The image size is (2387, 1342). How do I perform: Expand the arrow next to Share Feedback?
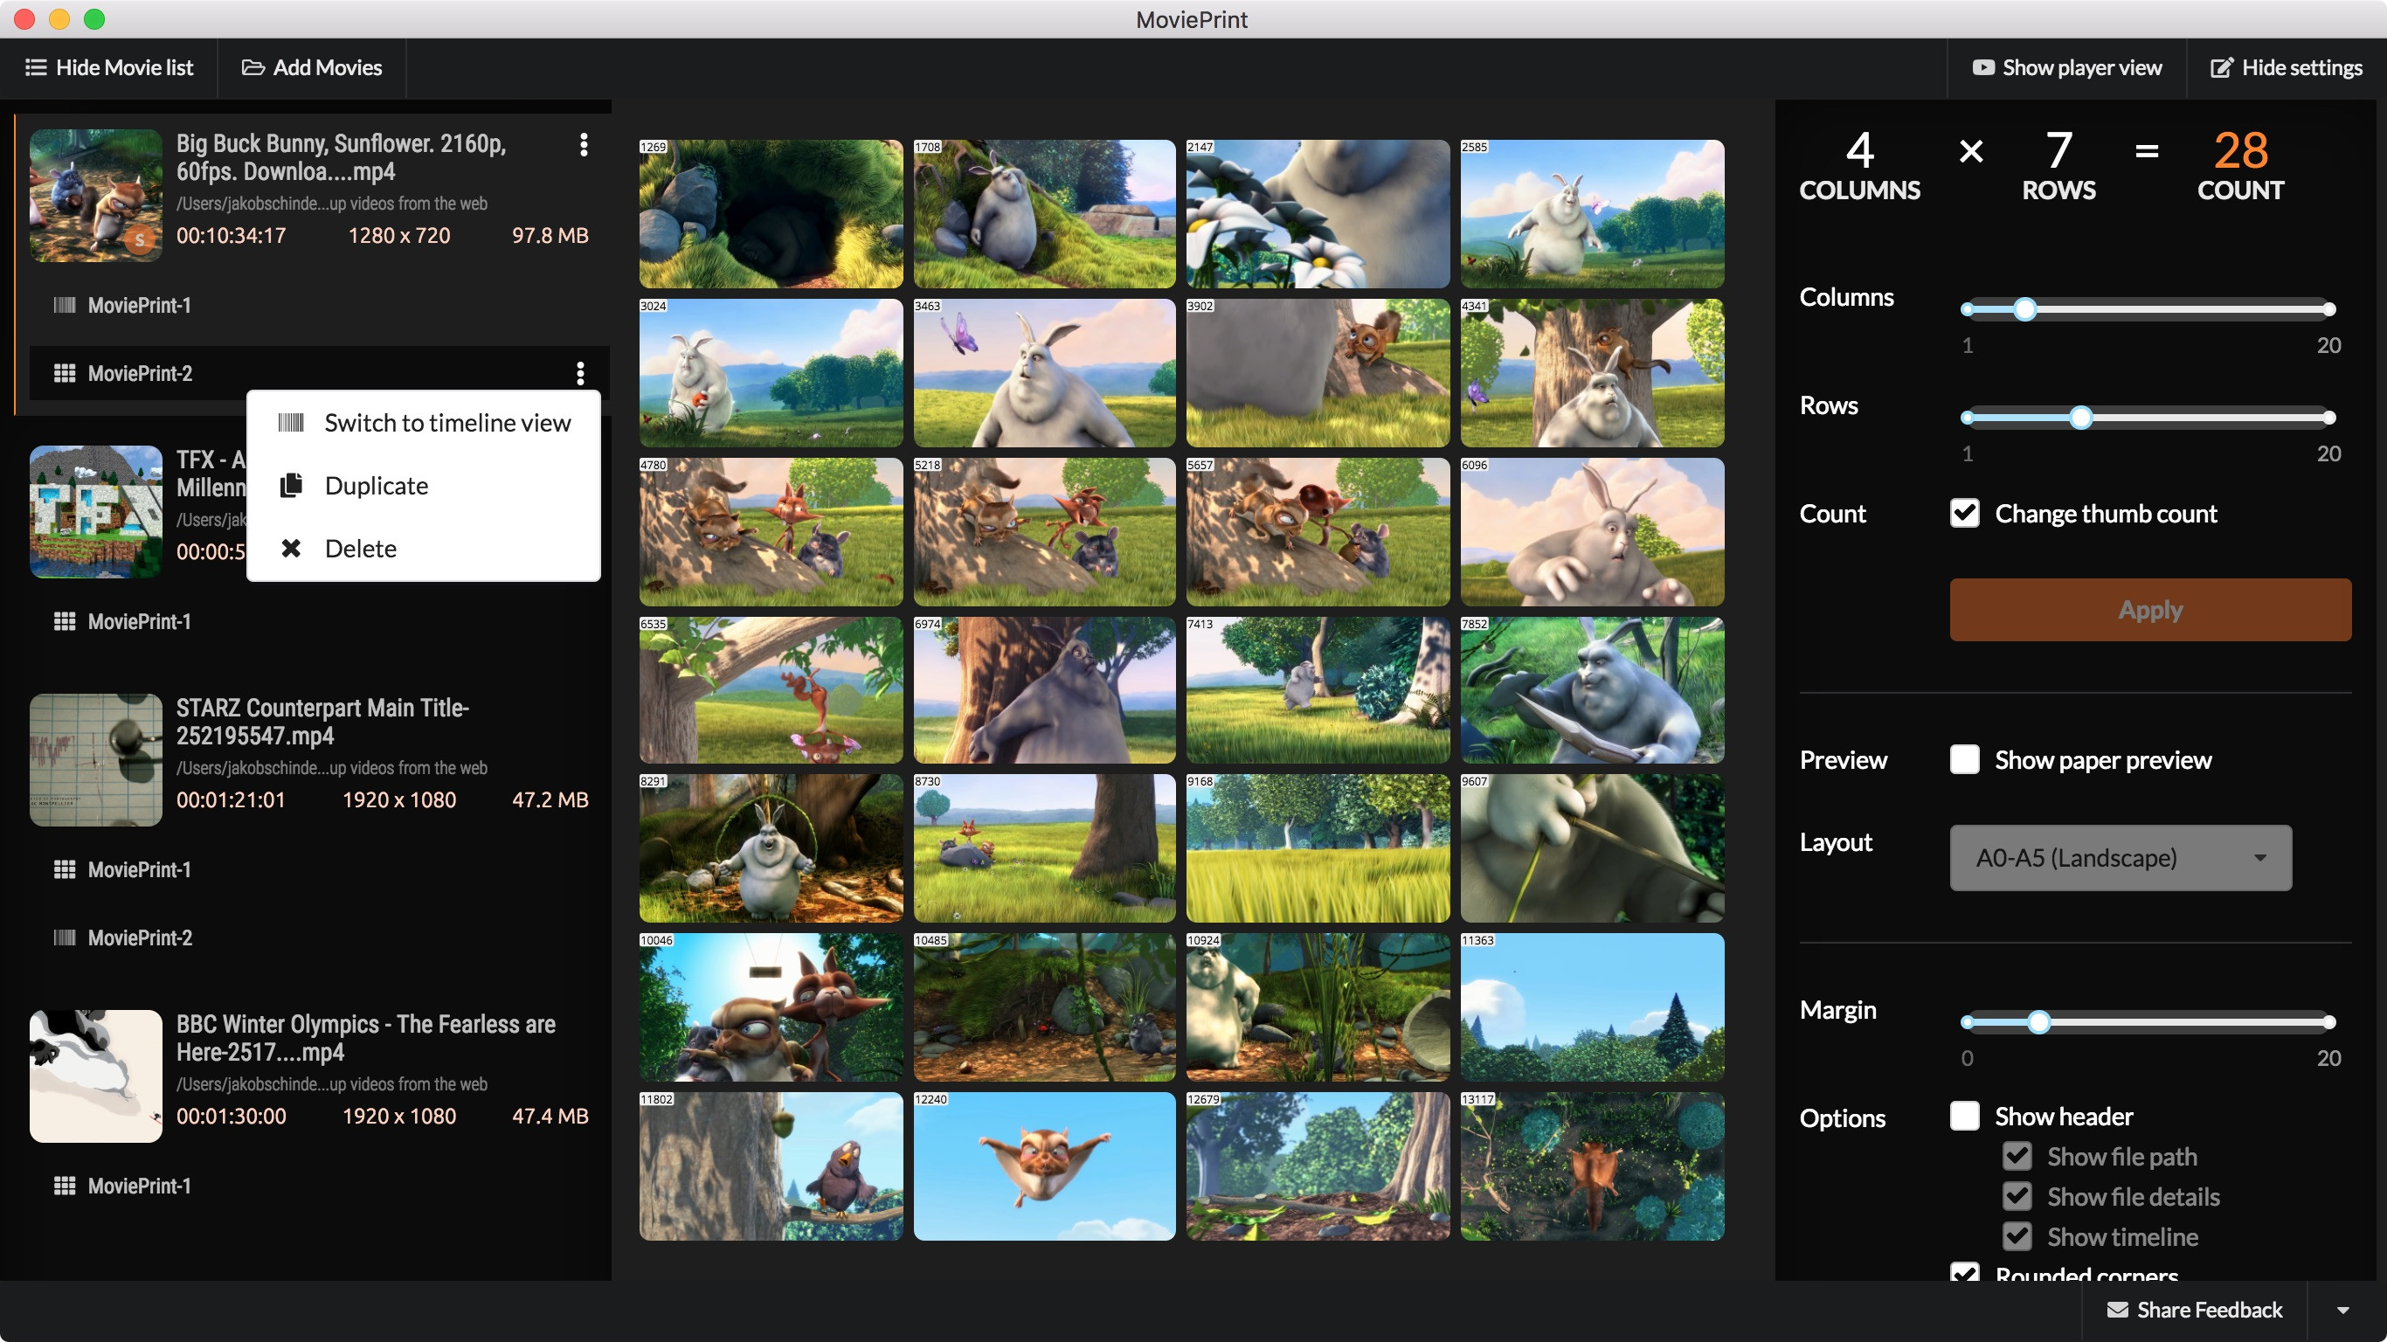(x=2343, y=1311)
